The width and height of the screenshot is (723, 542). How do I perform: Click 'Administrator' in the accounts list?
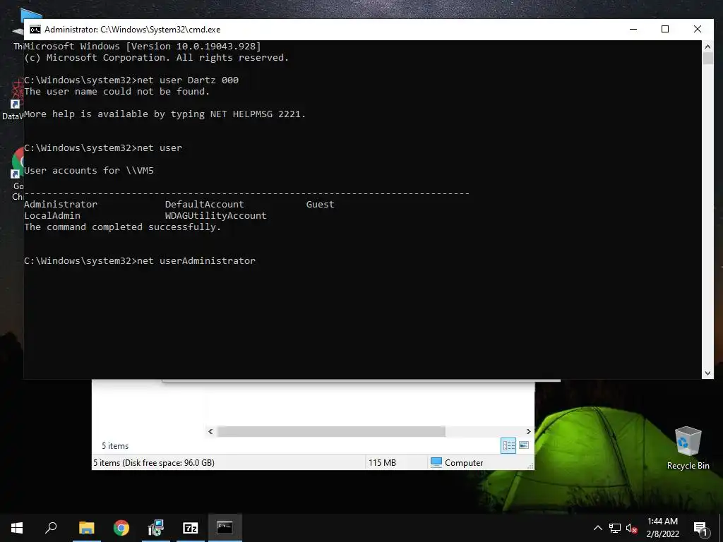[x=61, y=204]
